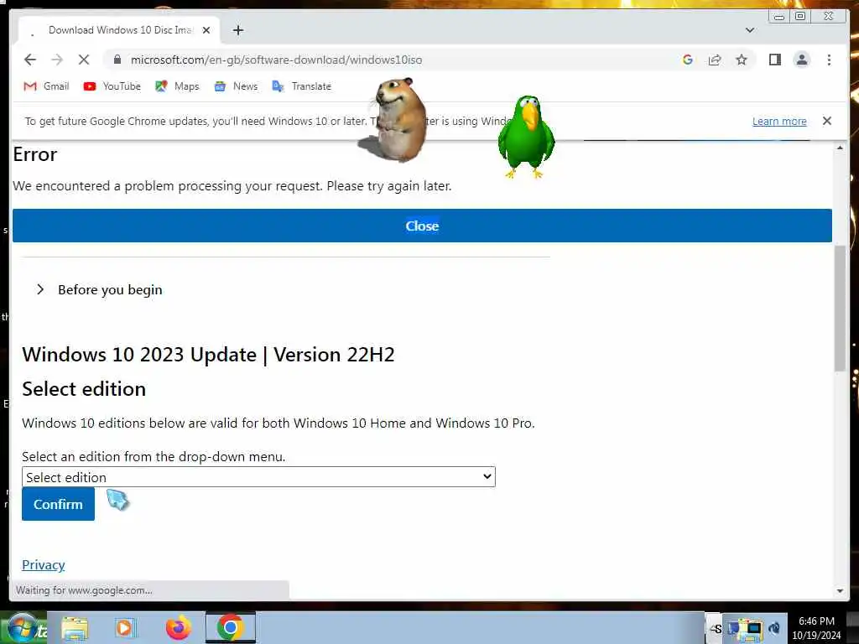Open YouTube bookmark
859x644 pixels.
112,86
